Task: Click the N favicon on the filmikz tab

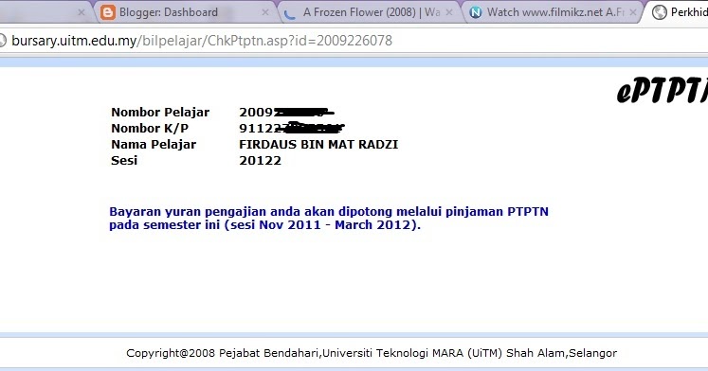Action: [x=476, y=12]
